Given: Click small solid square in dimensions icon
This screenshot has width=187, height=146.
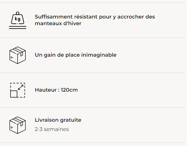Looking at the screenshot, I should 14,94.
